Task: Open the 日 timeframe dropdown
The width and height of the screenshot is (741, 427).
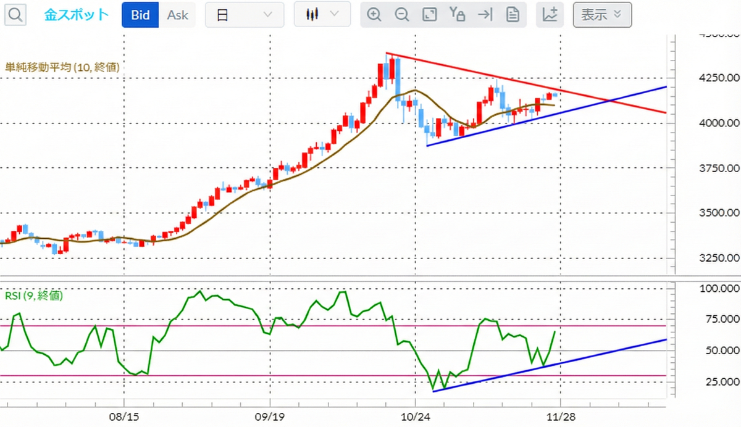Action: click(x=245, y=15)
